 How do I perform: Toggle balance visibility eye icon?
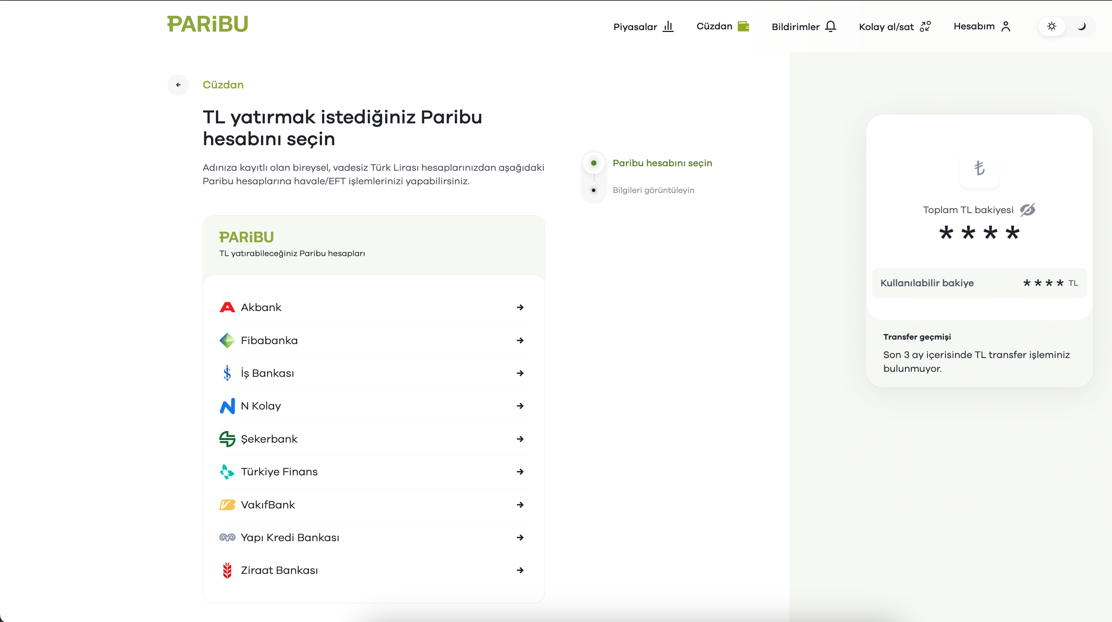coord(1027,210)
